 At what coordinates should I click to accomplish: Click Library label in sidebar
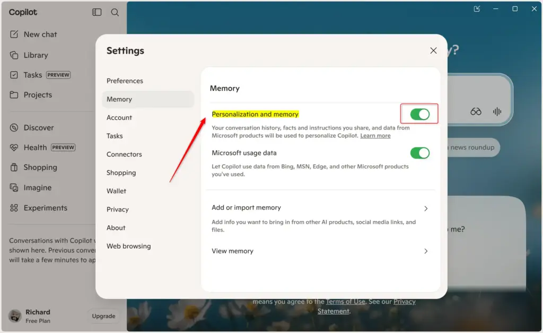36,55
